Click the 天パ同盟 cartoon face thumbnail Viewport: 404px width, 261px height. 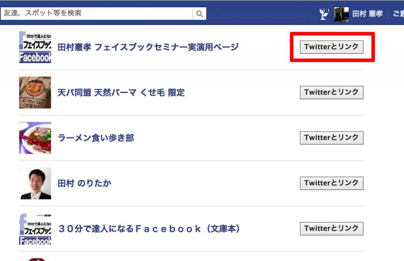(35, 92)
